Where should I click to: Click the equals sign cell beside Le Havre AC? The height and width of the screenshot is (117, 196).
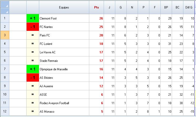click(33, 52)
